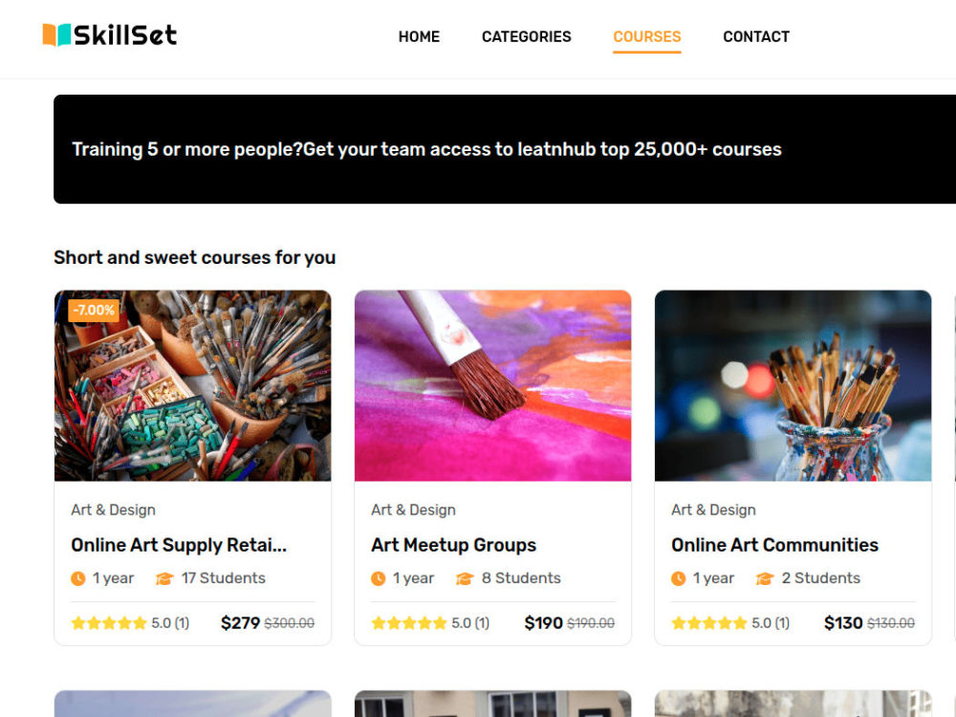Click the SkillSet book logo icon
Screen dimensions: 956x717
56,34
